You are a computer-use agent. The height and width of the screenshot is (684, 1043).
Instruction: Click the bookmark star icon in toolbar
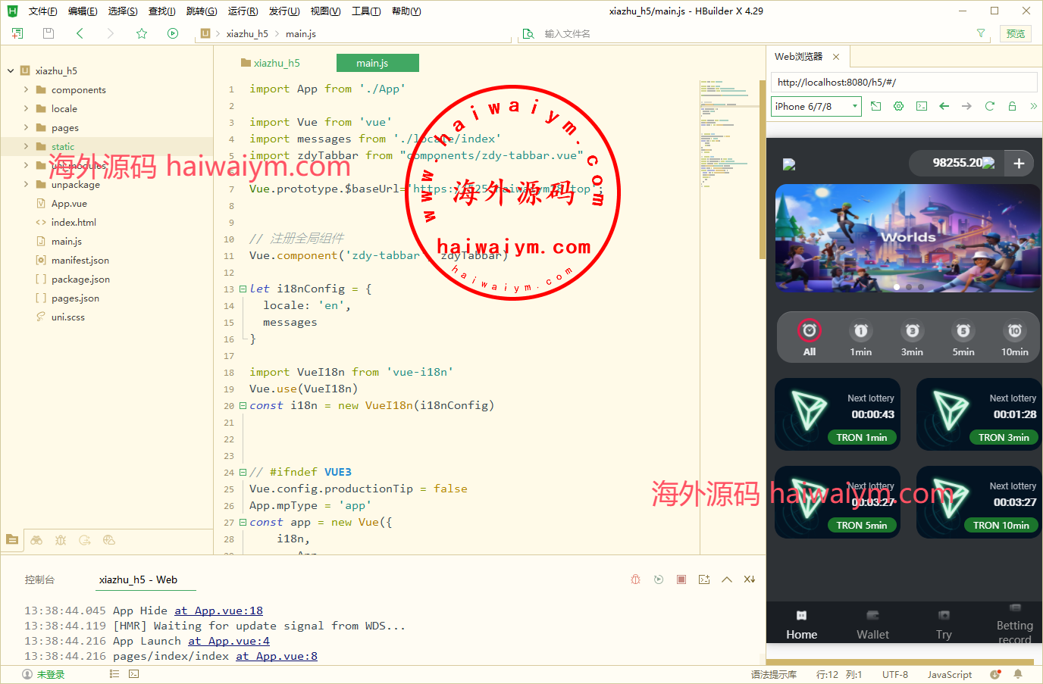coord(142,33)
